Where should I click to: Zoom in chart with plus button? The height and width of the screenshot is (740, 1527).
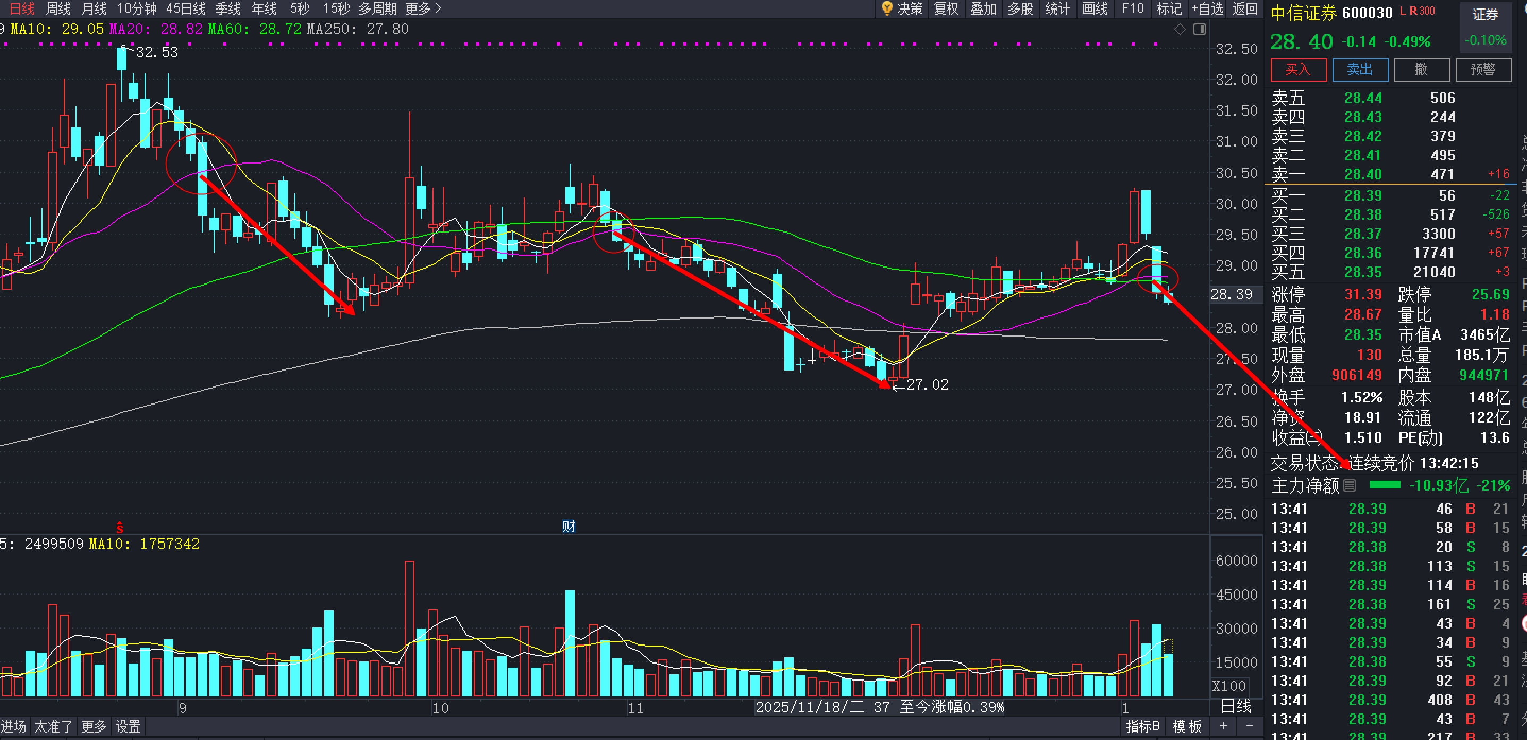tap(1224, 726)
